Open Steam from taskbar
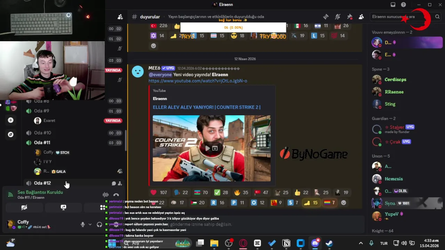Image resolution: width=445 pixels, height=250 pixels. (x=329, y=243)
